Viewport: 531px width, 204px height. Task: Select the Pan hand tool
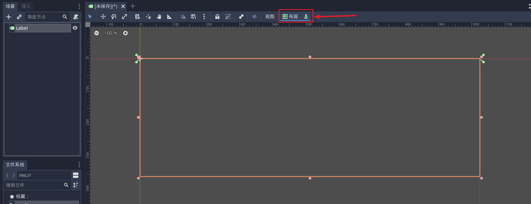click(159, 17)
